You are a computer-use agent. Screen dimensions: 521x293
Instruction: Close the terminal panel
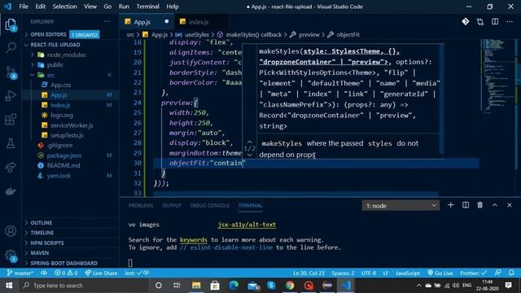coord(510,205)
